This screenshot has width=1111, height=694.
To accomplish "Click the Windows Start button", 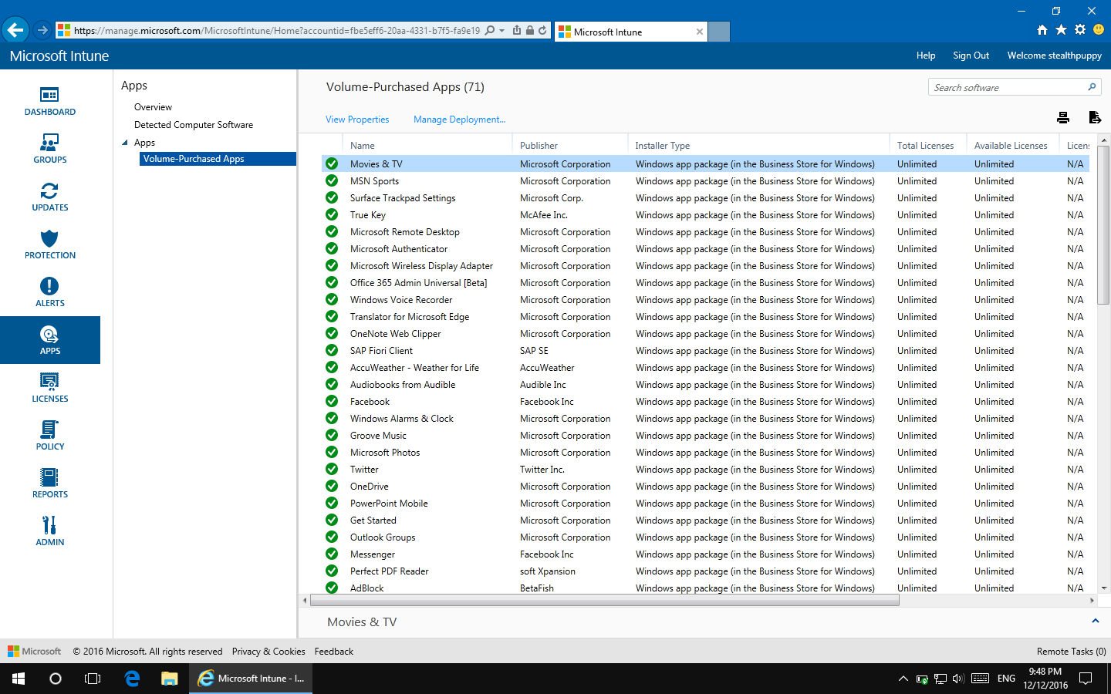I will pyautogui.click(x=19, y=679).
